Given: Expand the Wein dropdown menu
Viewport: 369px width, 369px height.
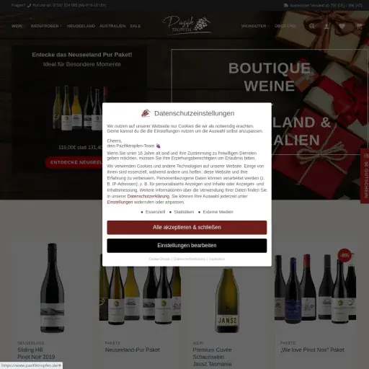Looking at the screenshot, I should (18, 26).
